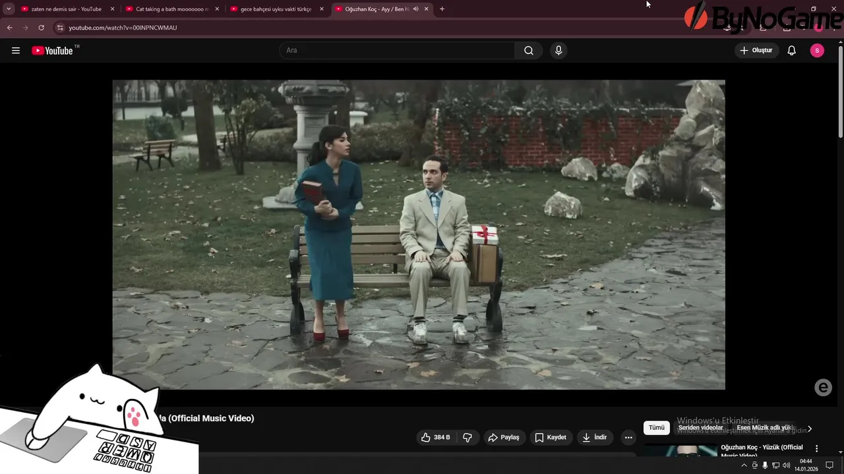The image size is (844, 474).
Task: Open options menu for Yüzük video
Action: point(816,449)
